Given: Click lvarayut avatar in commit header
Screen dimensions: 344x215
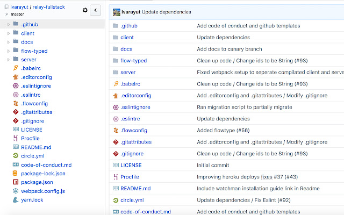Looking at the screenshot, I should click(117, 12).
